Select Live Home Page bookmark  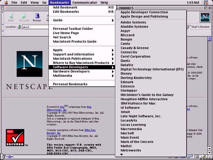point(82,33)
